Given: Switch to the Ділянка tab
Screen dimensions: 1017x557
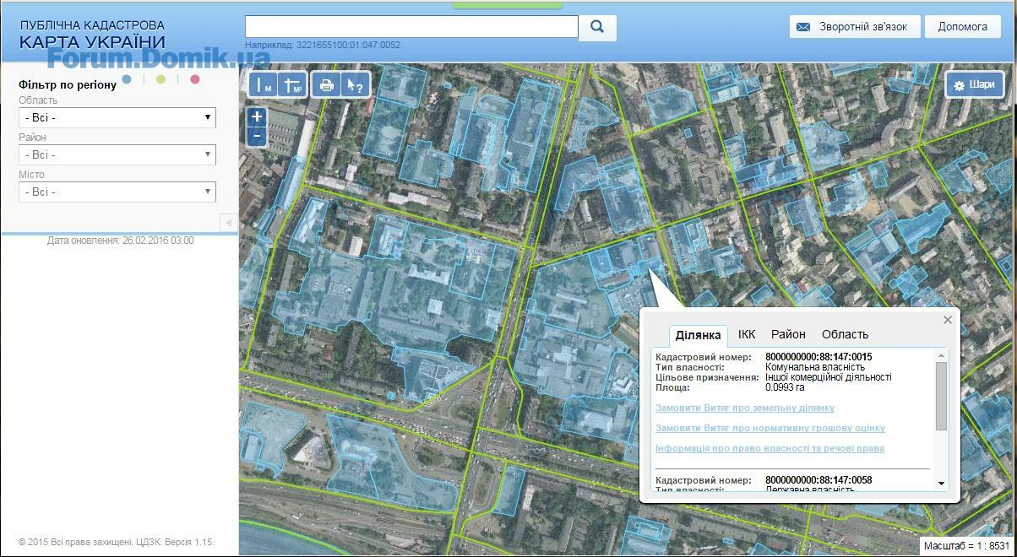Looking at the screenshot, I should pyautogui.click(x=699, y=335).
